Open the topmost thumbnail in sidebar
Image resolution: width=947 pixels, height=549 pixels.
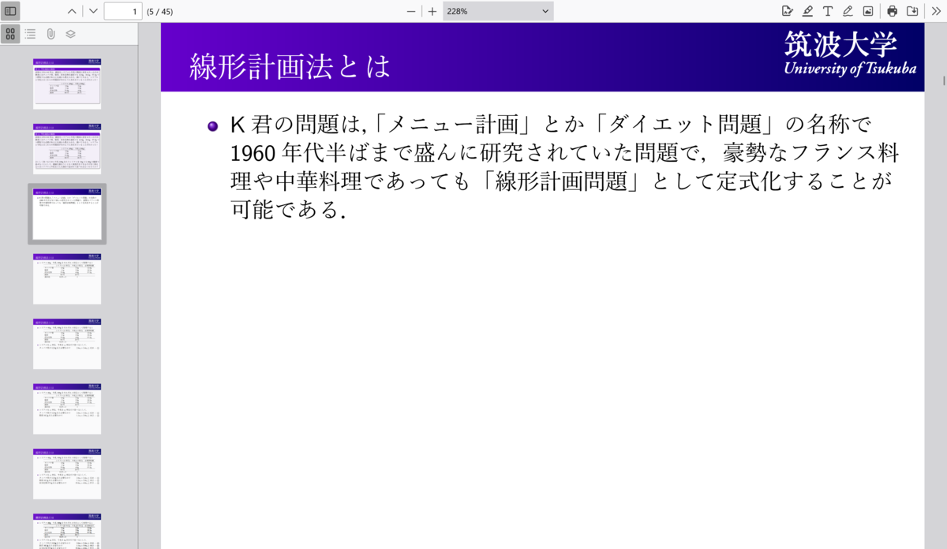(x=67, y=83)
